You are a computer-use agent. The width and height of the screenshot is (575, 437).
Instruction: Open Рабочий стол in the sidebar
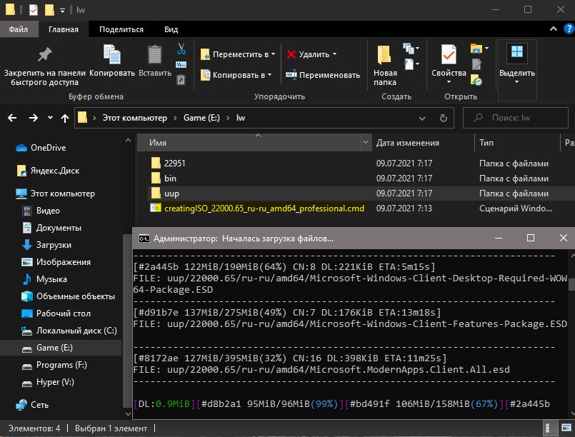[x=63, y=313]
